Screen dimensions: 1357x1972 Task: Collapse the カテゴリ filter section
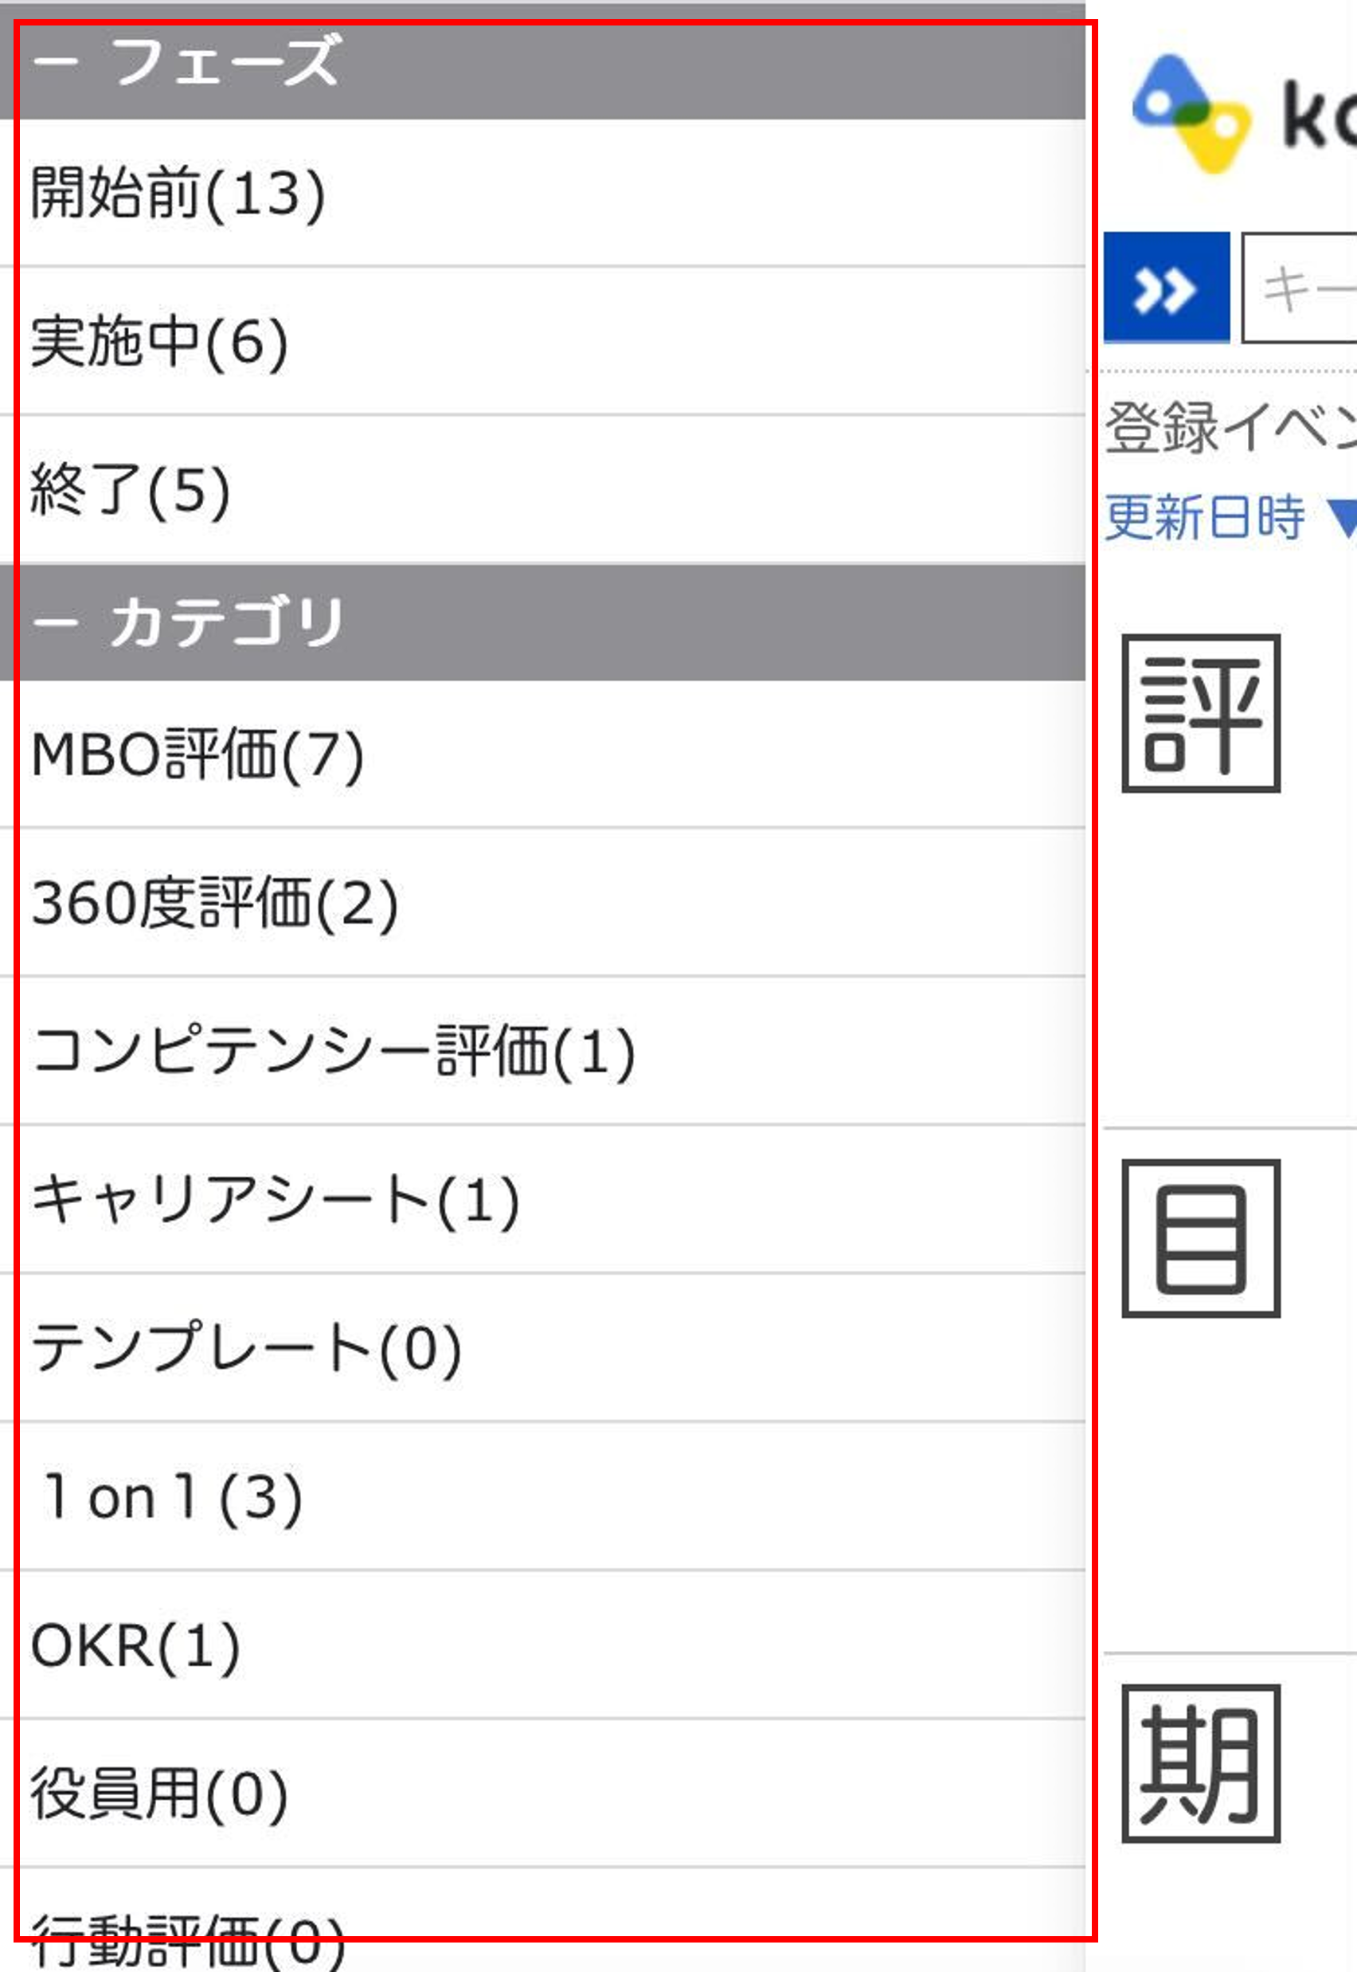[x=542, y=623]
